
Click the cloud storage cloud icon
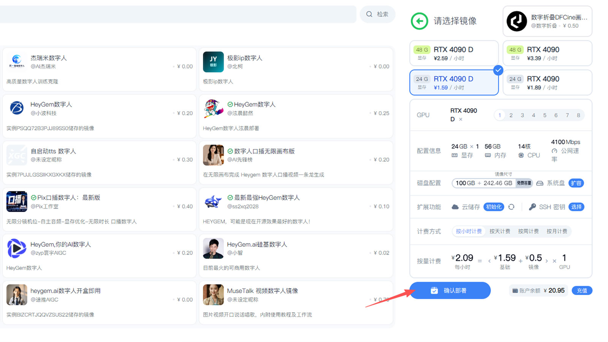tap(455, 207)
